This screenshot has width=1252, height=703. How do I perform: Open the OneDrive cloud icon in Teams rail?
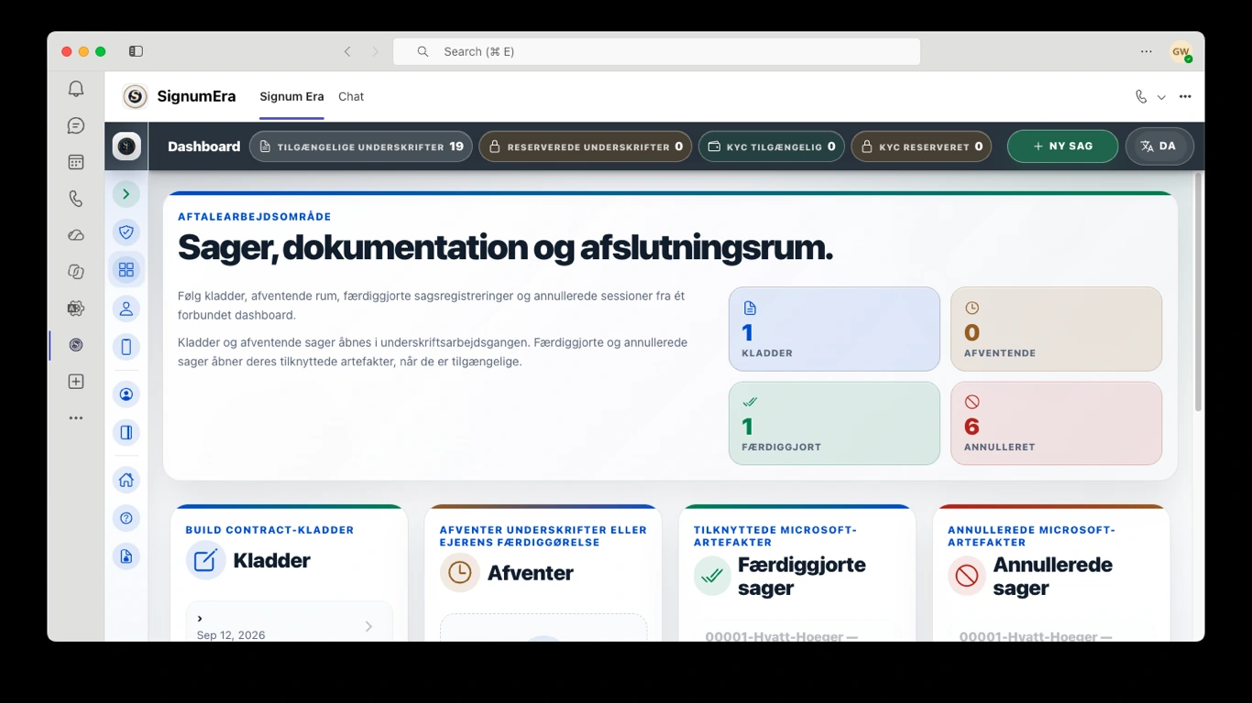(x=76, y=235)
